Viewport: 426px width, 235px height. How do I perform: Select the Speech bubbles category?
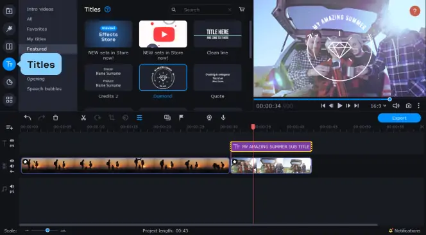(44, 88)
